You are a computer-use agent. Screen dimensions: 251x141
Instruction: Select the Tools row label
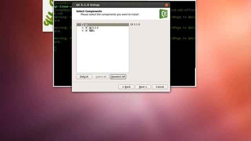(91, 31)
